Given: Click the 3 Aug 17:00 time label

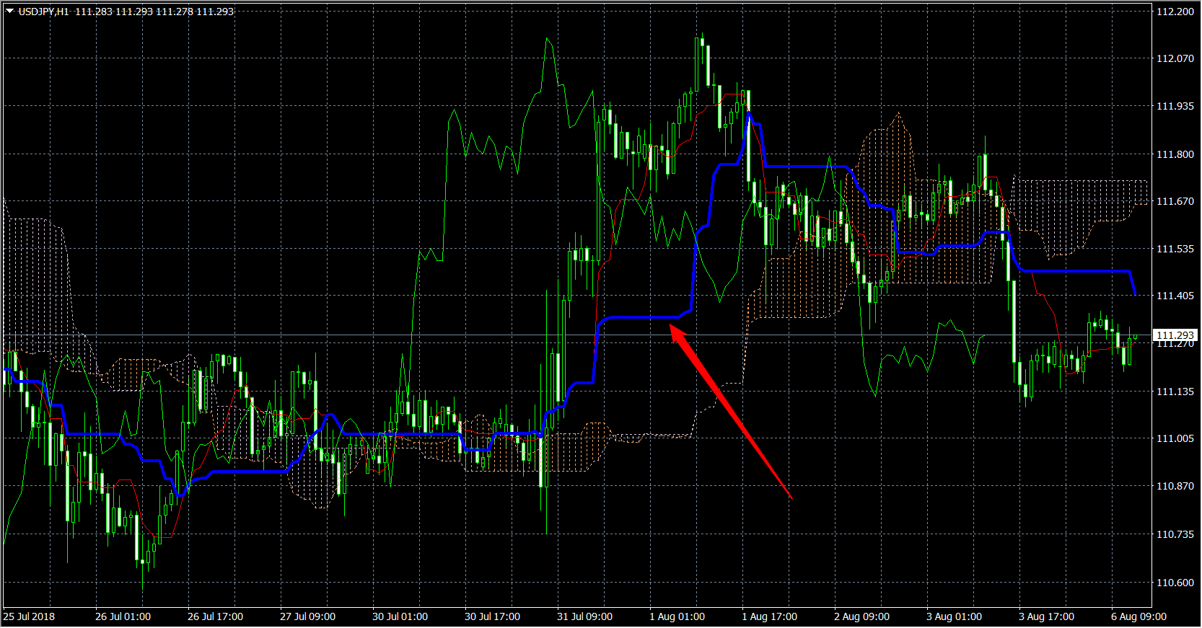Looking at the screenshot, I should coord(1046,616).
